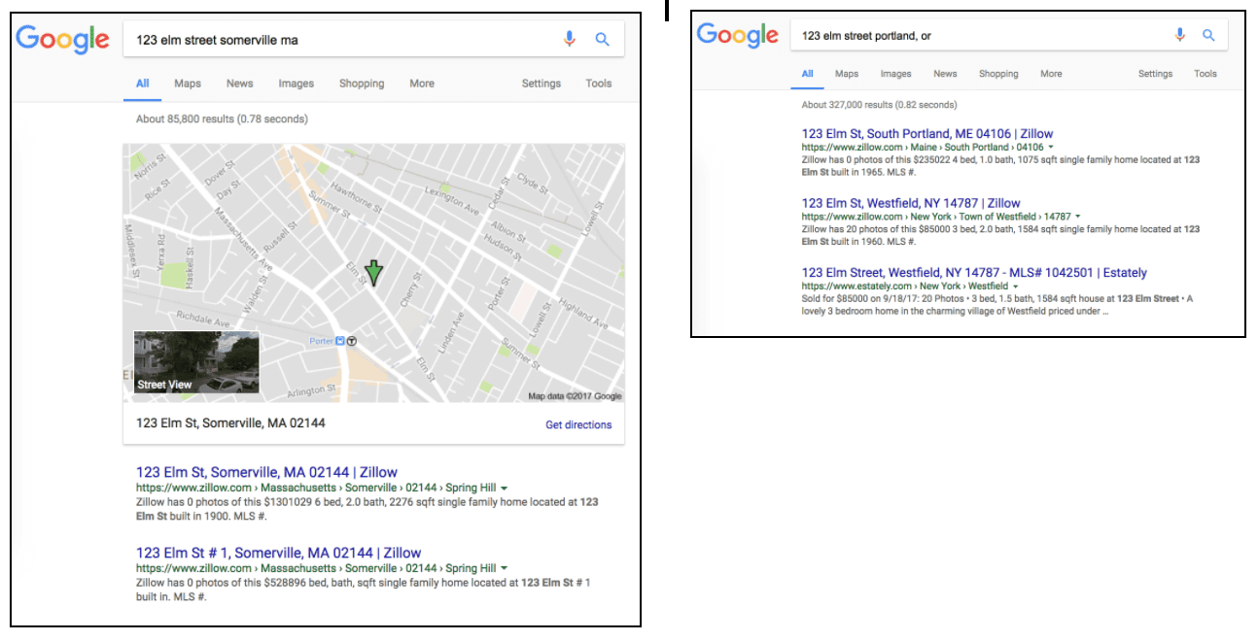Image resolution: width=1258 pixels, height=641 pixels.
Task: Switch to Maps tab in Somerville search
Action: point(188,84)
